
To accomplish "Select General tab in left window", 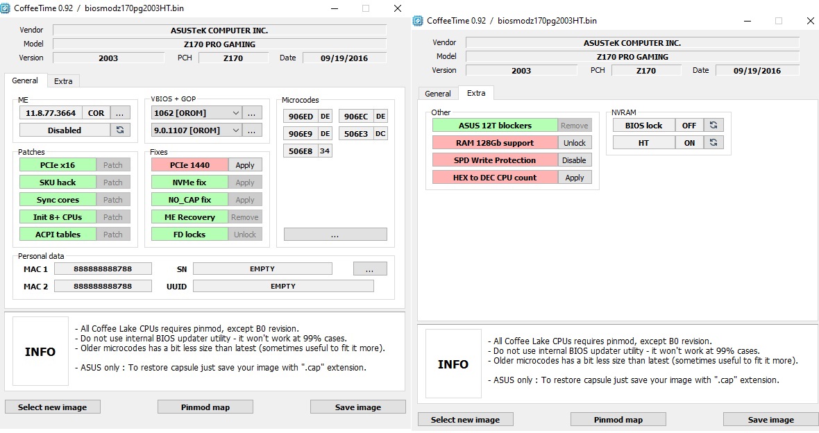I will coord(25,80).
